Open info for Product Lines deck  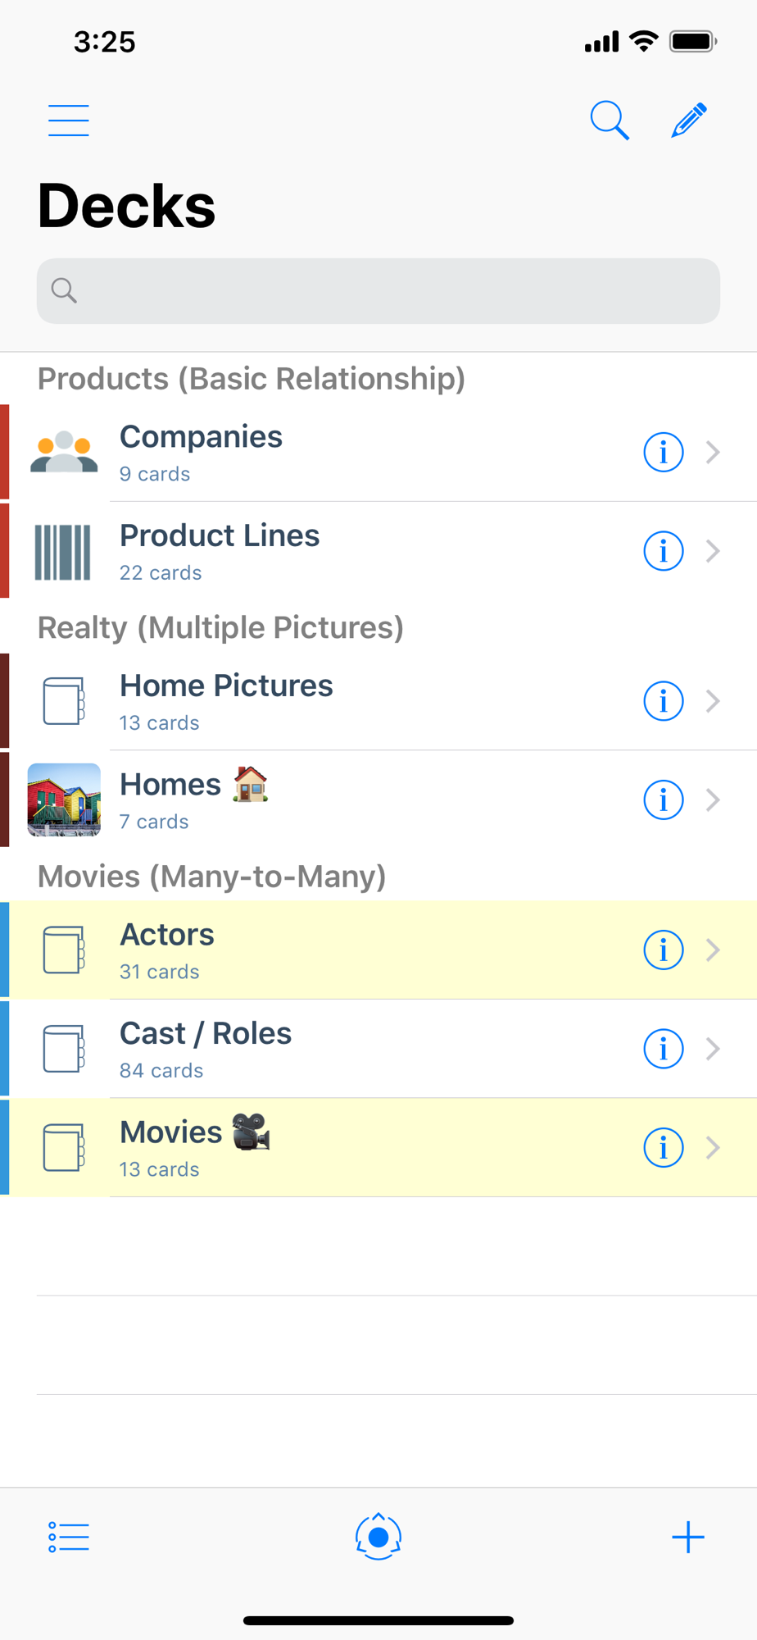663,551
